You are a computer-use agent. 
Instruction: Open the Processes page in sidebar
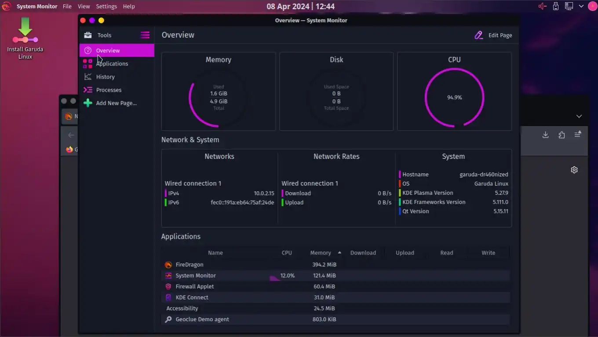point(117,90)
